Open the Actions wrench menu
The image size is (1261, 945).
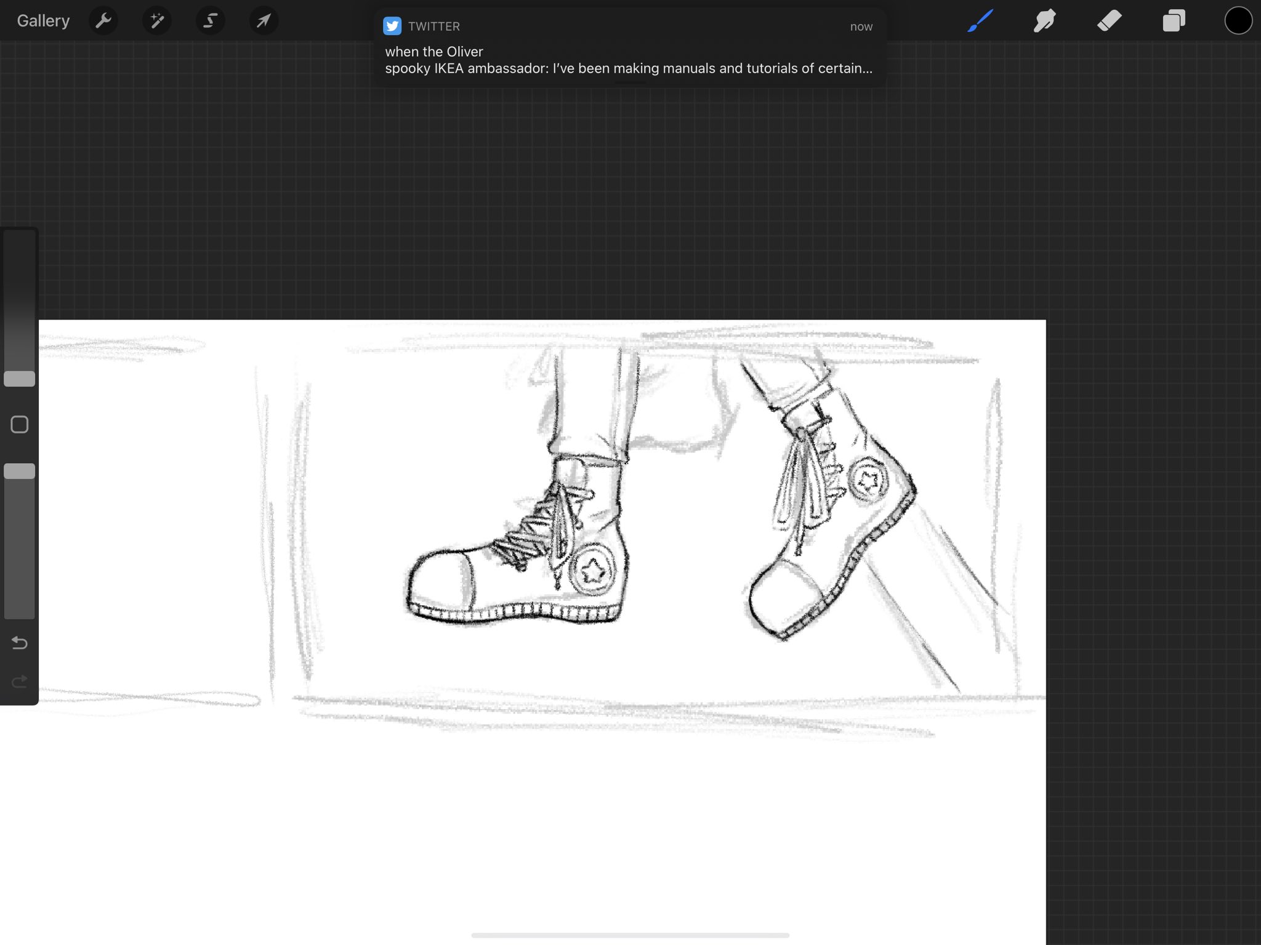[103, 21]
